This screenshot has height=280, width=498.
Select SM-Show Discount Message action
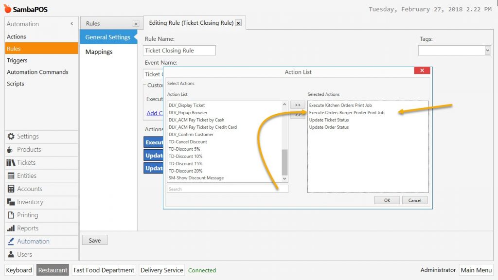pyautogui.click(x=196, y=178)
